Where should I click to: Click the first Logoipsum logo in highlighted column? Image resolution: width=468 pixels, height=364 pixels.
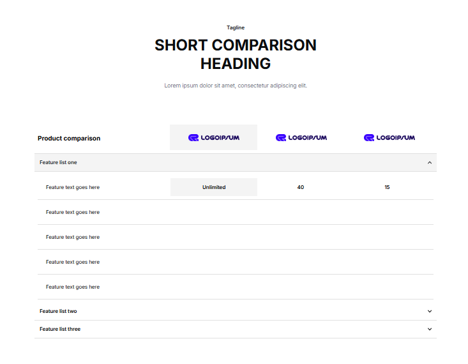[213, 138]
